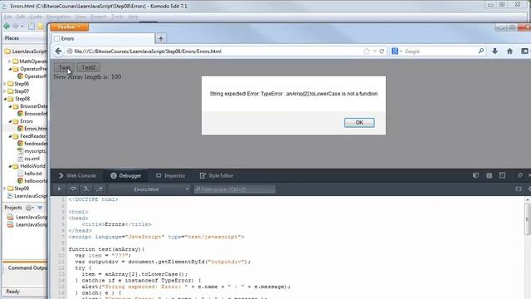531x299 pixels.
Task: Switch to Inspector tab
Action: pyautogui.click(x=170, y=175)
